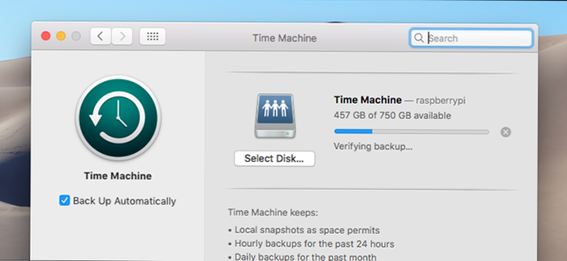This screenshot has width=567, height=261.
Task: Click the bold "Time Machine" disk name
Action: (368, 100)
